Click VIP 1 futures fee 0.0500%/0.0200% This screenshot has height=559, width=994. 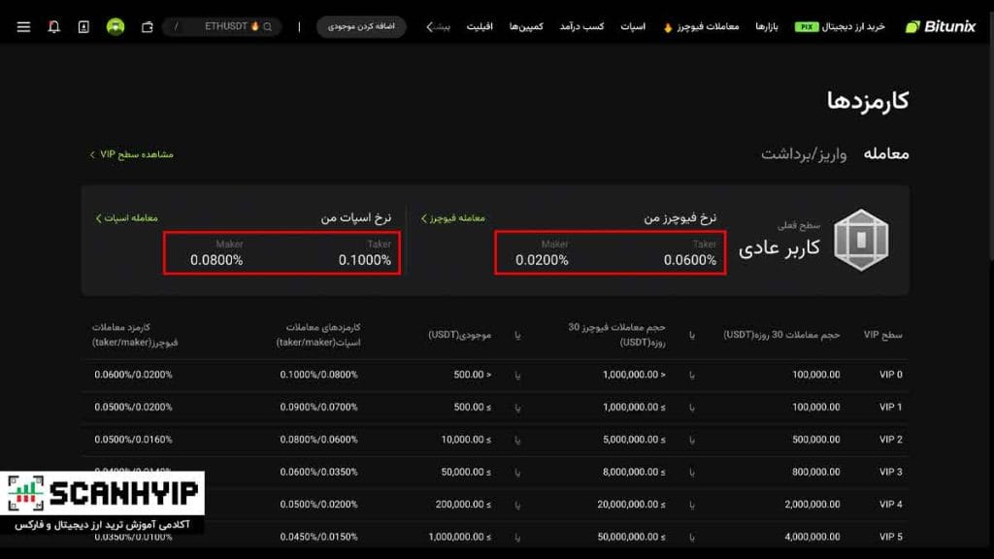[133, 407]
